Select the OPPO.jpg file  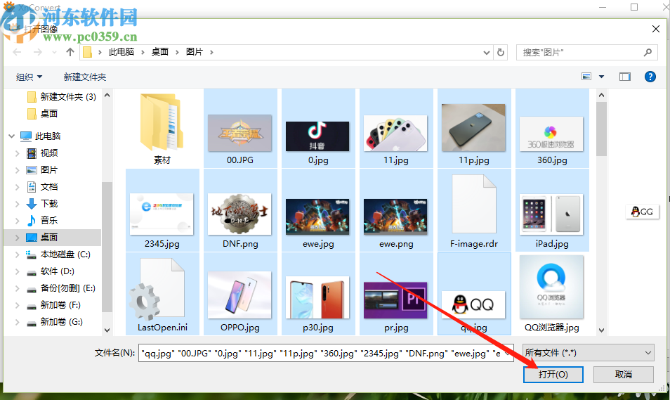[239, 295]
